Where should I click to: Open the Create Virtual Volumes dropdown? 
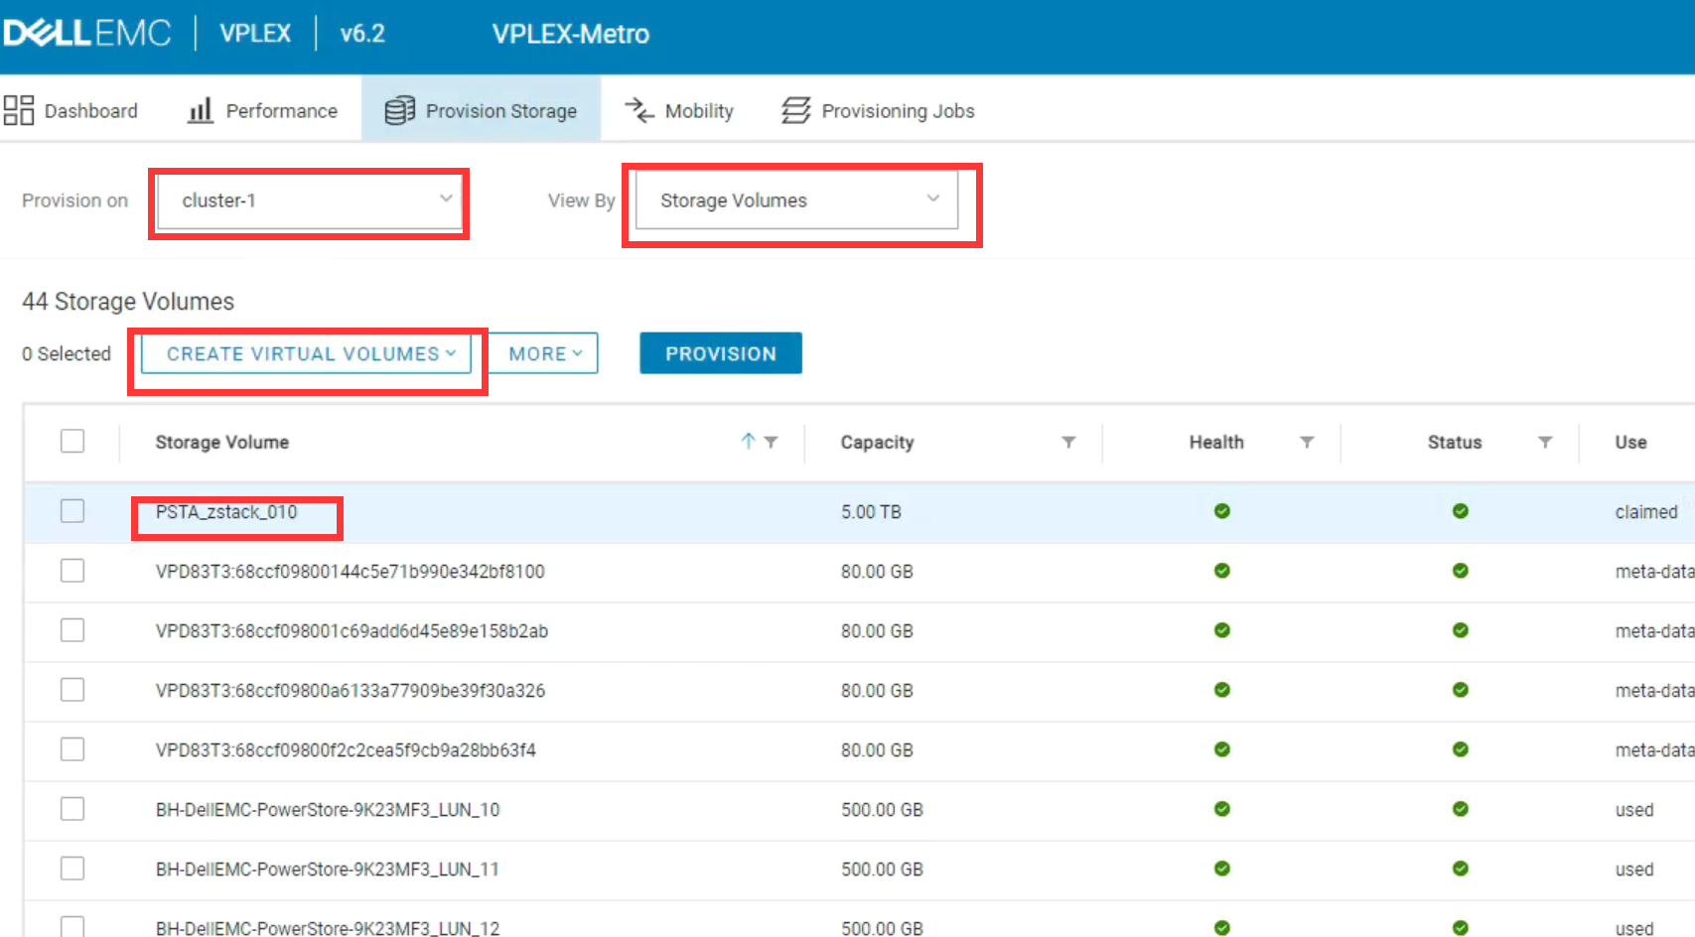(307, 354)
